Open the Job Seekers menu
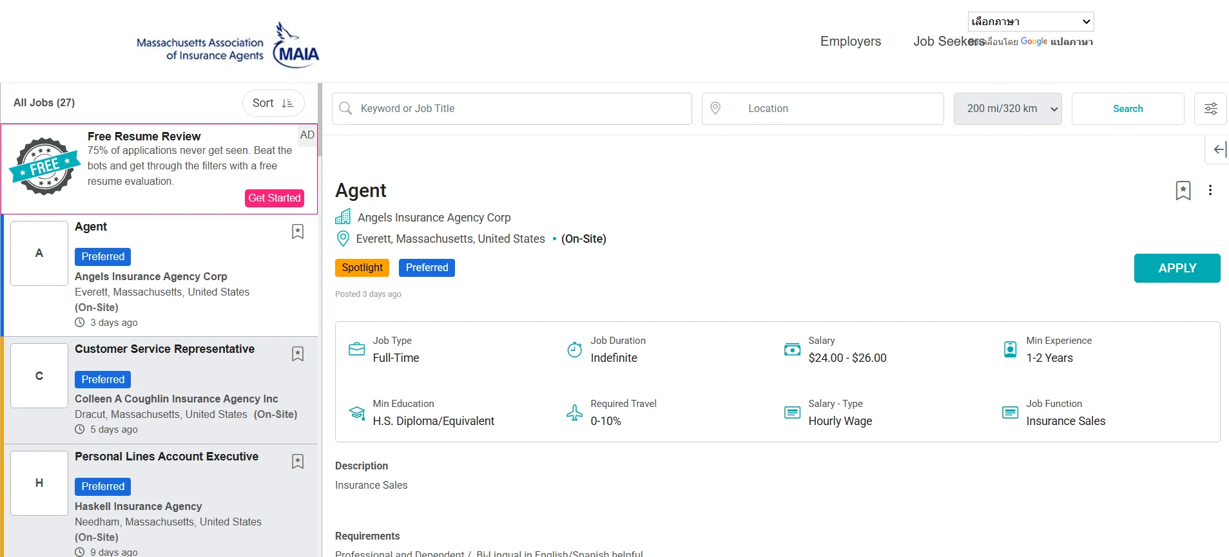 pyautogui.click(x=949, y=41)
